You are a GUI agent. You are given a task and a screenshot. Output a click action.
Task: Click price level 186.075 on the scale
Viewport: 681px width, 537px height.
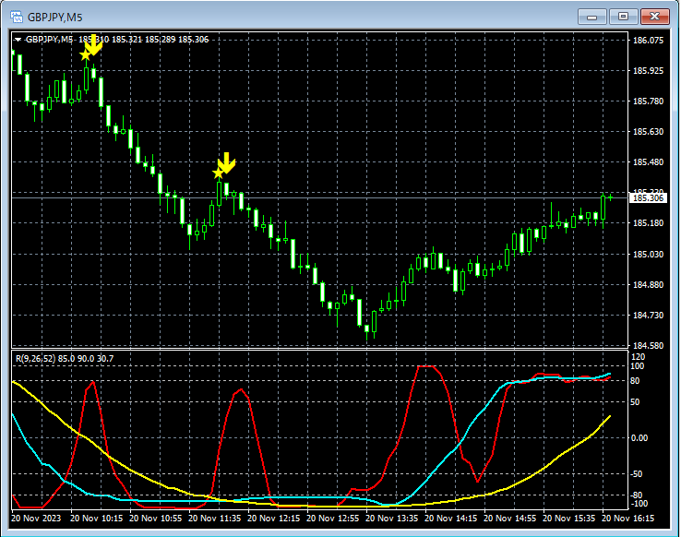pyautogui.click(x=648, y=41)
